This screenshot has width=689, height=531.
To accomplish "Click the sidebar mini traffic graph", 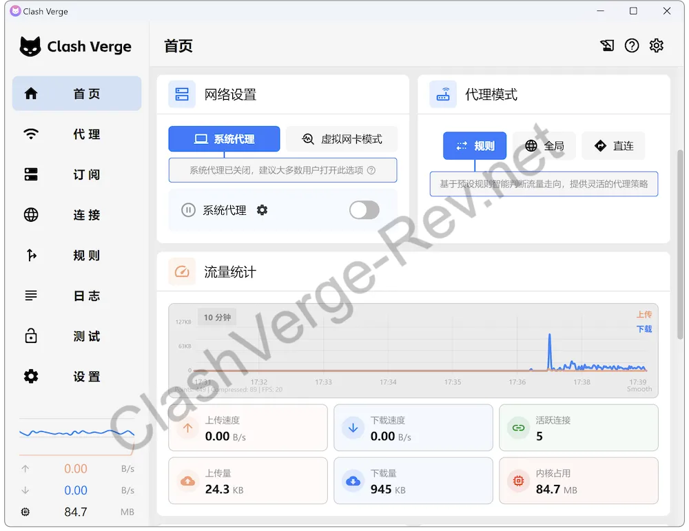I will (x=77, y=436).
